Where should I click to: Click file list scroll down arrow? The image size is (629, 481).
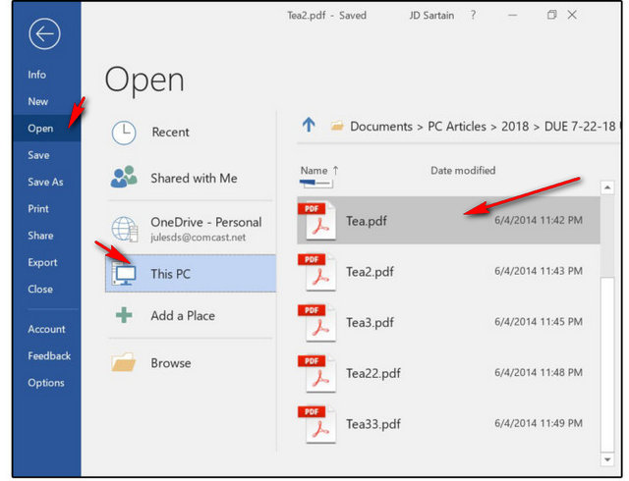(x=607, y=459)
